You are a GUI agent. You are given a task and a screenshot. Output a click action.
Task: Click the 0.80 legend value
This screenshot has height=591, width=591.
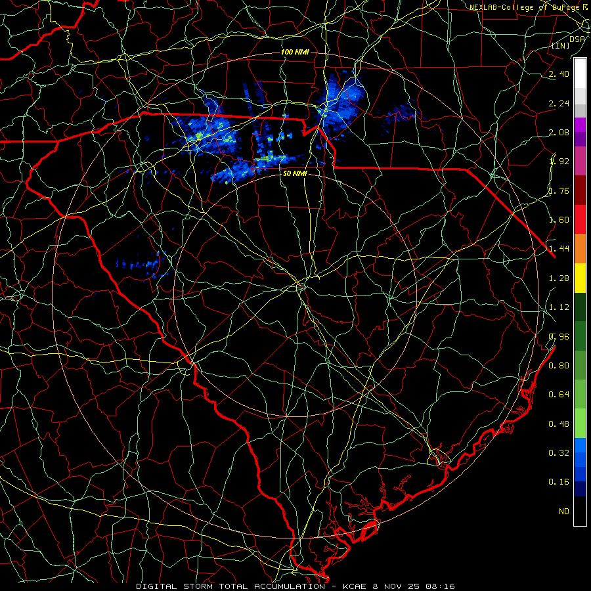[559, 366]
